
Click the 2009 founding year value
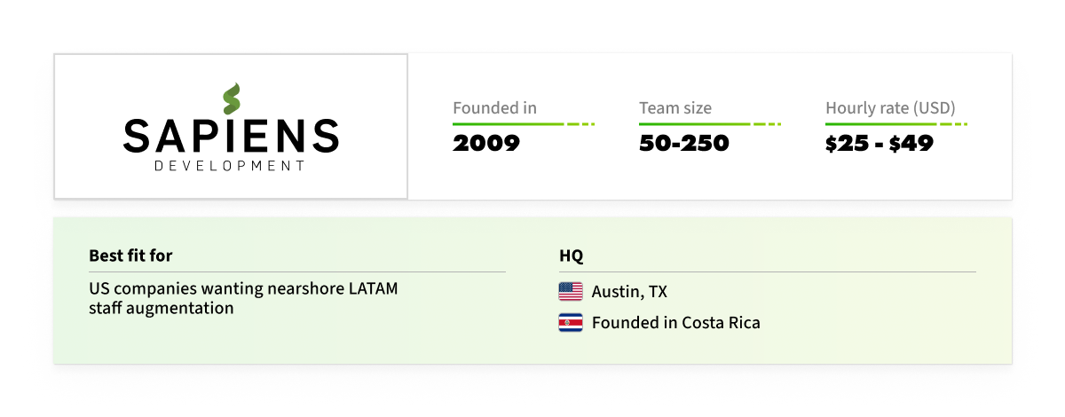(486, 143)
